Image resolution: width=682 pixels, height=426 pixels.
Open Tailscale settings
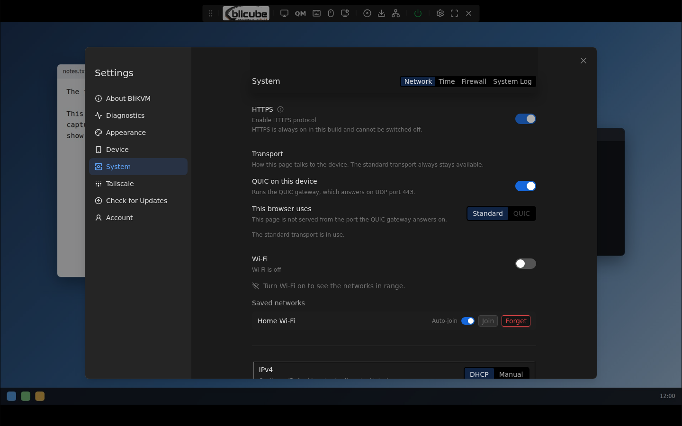click(x=138, y=184)
